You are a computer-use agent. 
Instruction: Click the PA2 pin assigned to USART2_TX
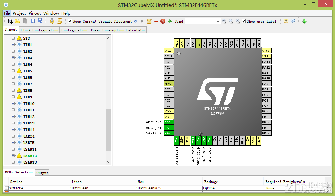click(x=169, y=133)
